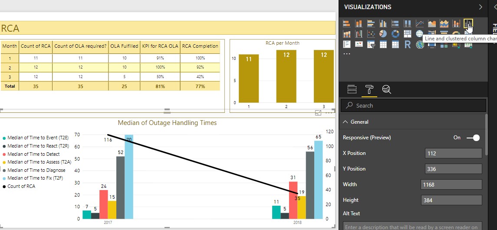This screenshot has width=497, height=230.
Task: Select the R script visual
Action: pos(407,44)
